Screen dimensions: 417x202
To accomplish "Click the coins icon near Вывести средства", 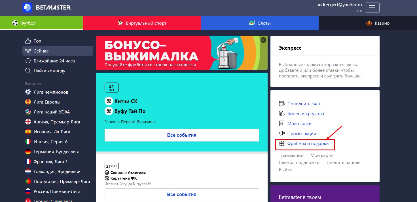I will click(282, 114).
